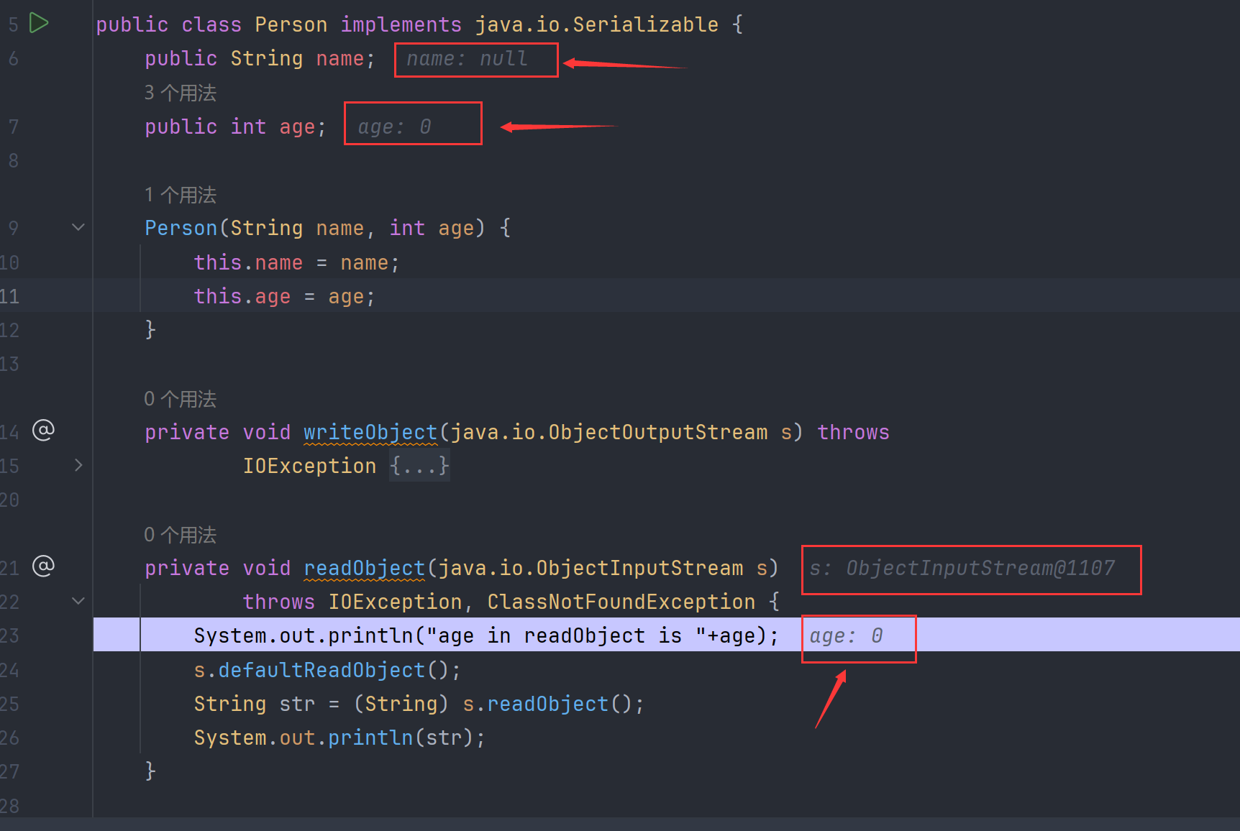Click the Person class name in class declaration

291,24
